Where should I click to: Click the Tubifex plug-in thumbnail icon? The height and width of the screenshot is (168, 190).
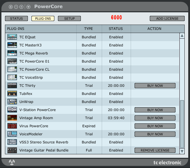[12, 93]
